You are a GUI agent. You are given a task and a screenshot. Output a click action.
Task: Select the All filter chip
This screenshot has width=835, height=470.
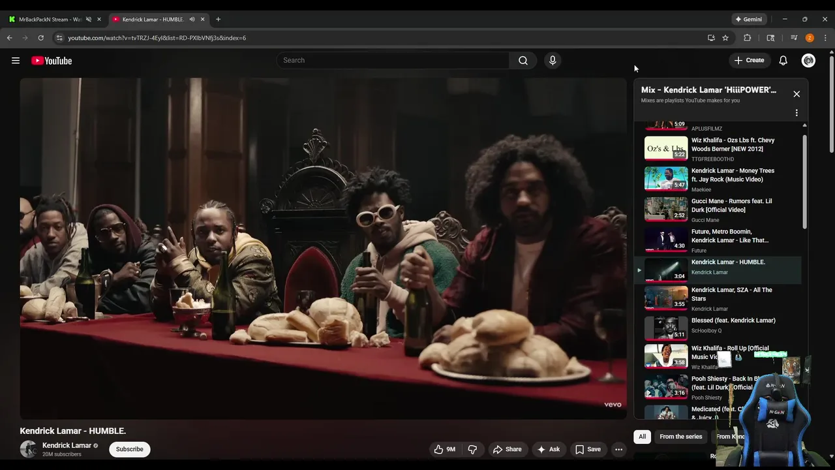[x=642, y=437]
